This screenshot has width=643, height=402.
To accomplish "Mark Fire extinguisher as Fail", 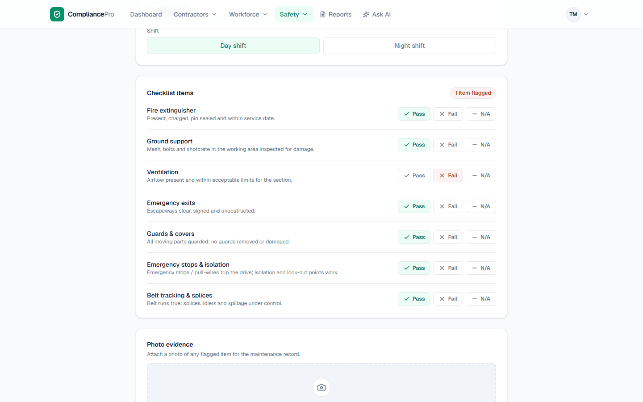I will tap(448, 114).
